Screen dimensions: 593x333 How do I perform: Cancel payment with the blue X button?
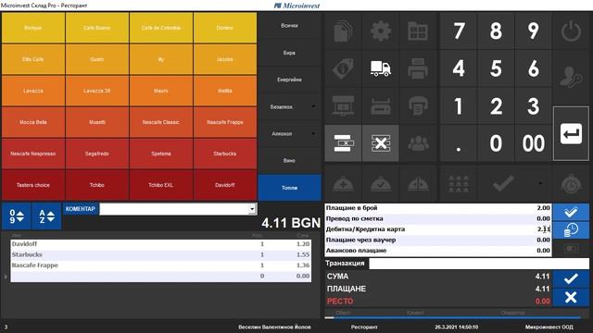click(x=571, y=297)
